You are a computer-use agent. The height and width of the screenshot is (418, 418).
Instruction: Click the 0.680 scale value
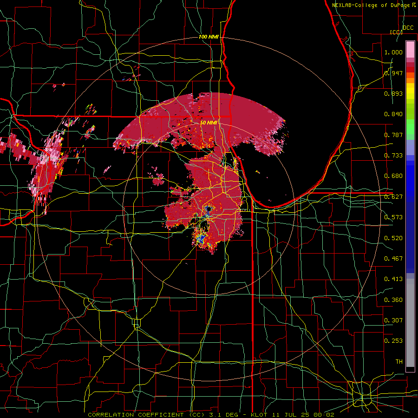pos(393,176)
